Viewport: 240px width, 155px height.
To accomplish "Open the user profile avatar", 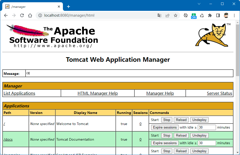I will [226, 15].
